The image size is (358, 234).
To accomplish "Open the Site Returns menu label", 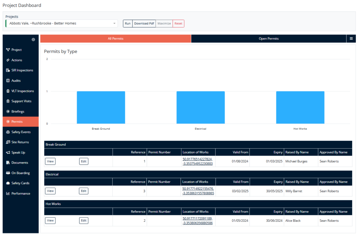I will tap(20, 142).
